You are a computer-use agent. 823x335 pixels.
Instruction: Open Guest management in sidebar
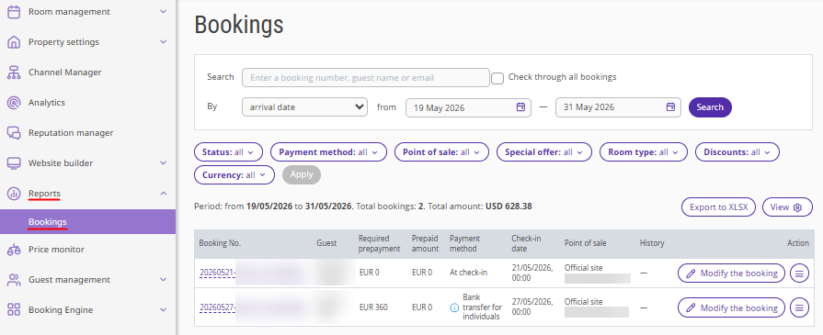point(87,280)
